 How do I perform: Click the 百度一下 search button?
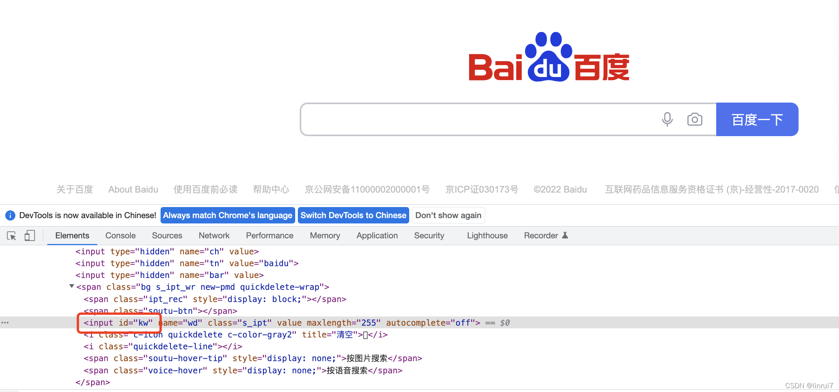[x=757, y=119]
